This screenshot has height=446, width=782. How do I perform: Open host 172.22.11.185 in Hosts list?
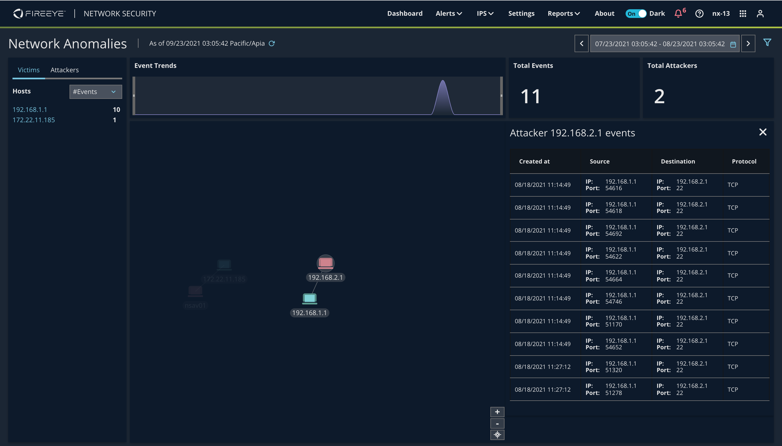34,120
